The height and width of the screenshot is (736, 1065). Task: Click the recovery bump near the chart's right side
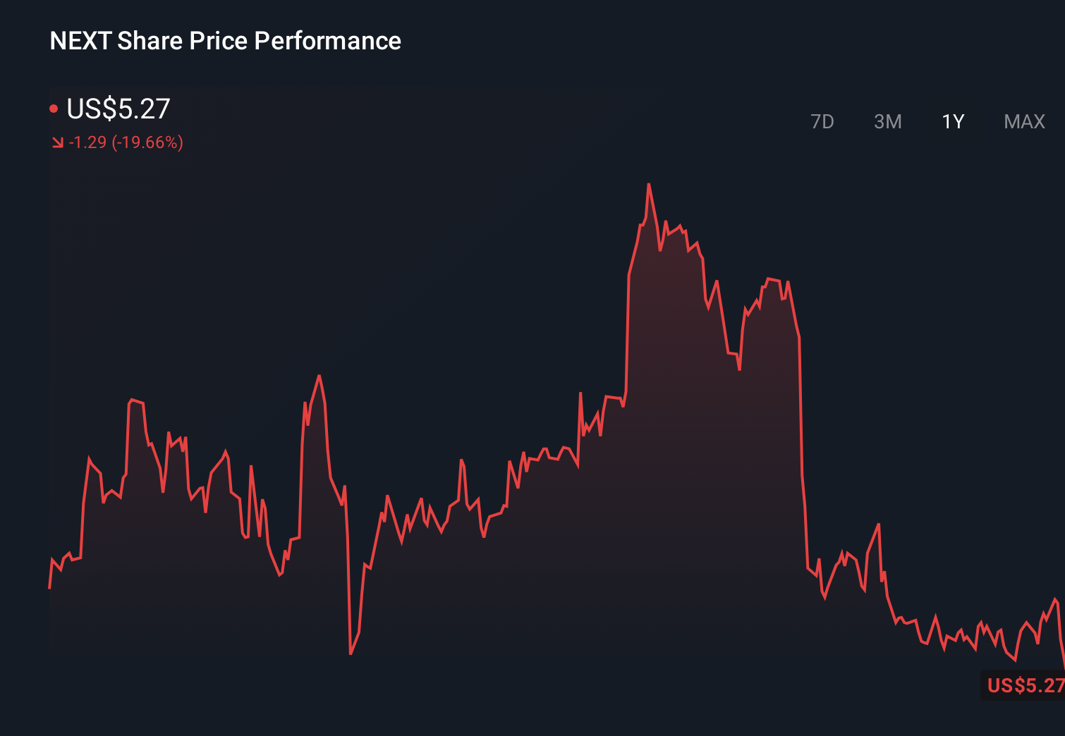(x=878, y=525)
